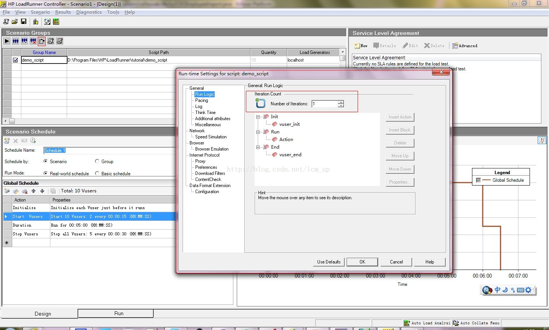Click the Save Scenario floppy disk icon
This screenshot has height=330, width=549.
24,22
